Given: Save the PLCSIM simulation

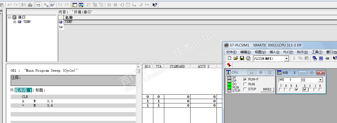Looking at the screenshot, I should pyautogui.click(x=242, y=58).
